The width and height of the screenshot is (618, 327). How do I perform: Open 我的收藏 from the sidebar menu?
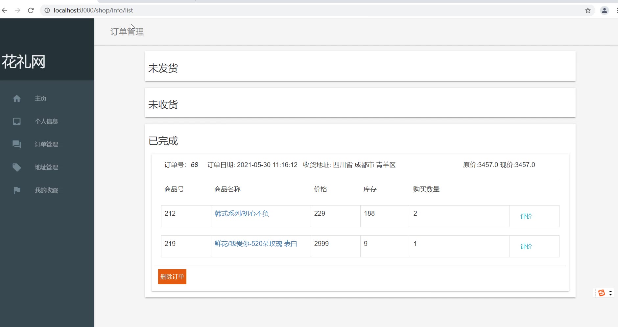46,190
